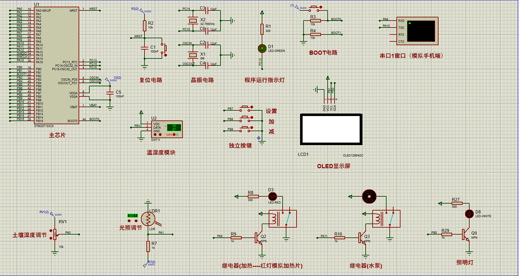Push the PB8 加 button switch
Screen dimensions: 519x276
tap(245, 119)
